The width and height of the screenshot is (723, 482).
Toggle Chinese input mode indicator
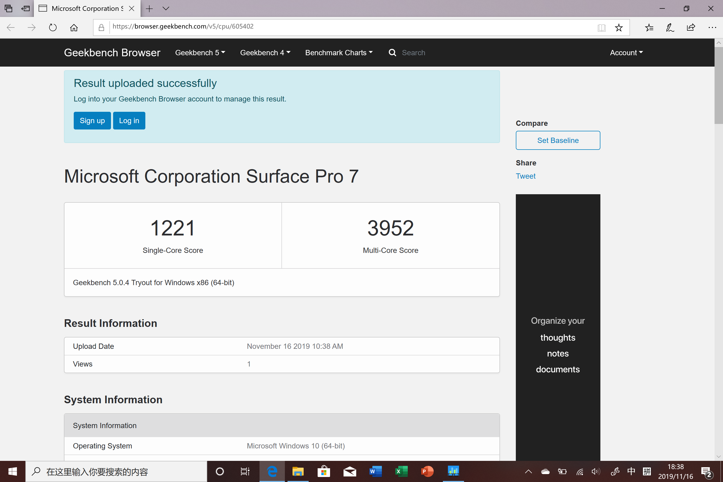point(631,471)
